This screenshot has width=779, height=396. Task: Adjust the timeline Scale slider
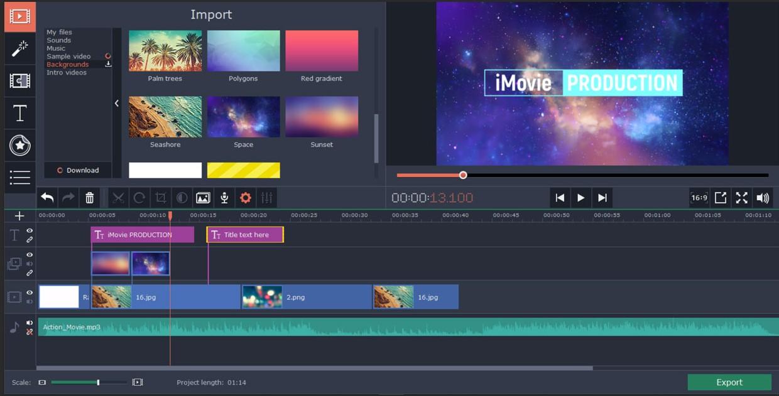click(89, 382)
